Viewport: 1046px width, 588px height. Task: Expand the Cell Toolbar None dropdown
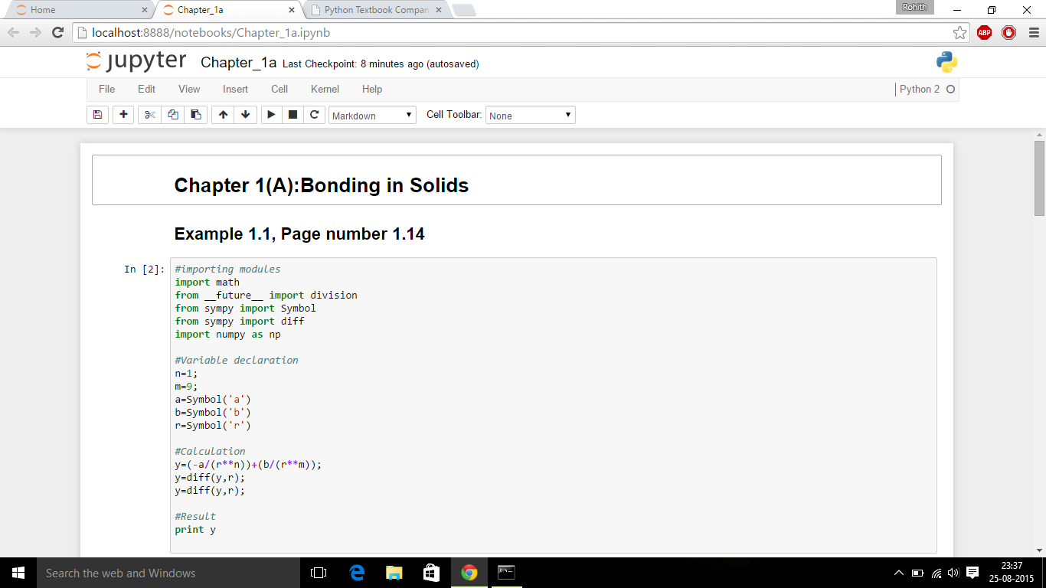click(530, 116)
